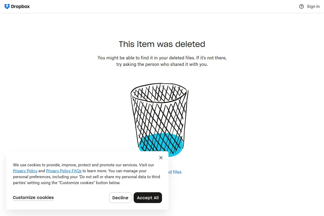Click the 'Do not sell or share' text in banner
This screenshot has width=324, height=216.
[108, 177]
